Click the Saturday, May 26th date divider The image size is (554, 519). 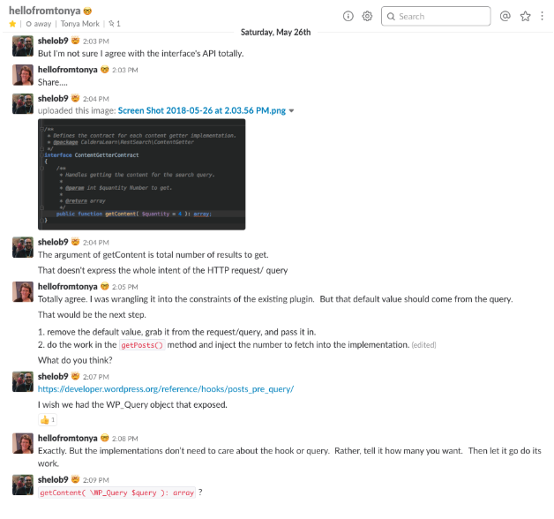pyautogui.click(x=276, y=32)
